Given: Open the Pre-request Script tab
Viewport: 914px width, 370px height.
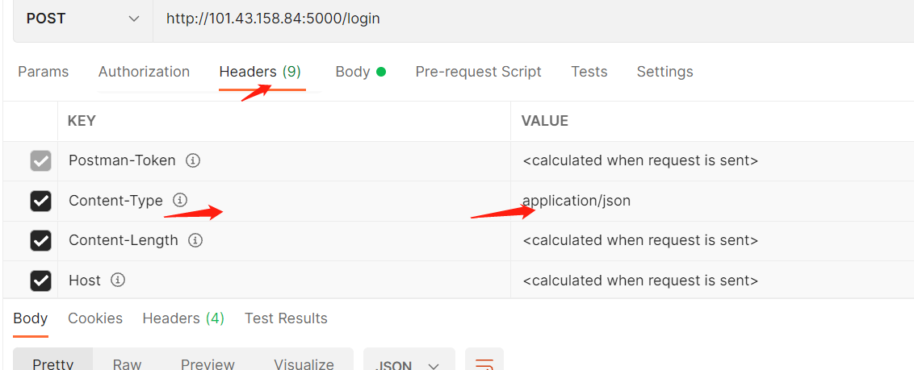Looking at the screenshot, I should [x=478, y=72].
